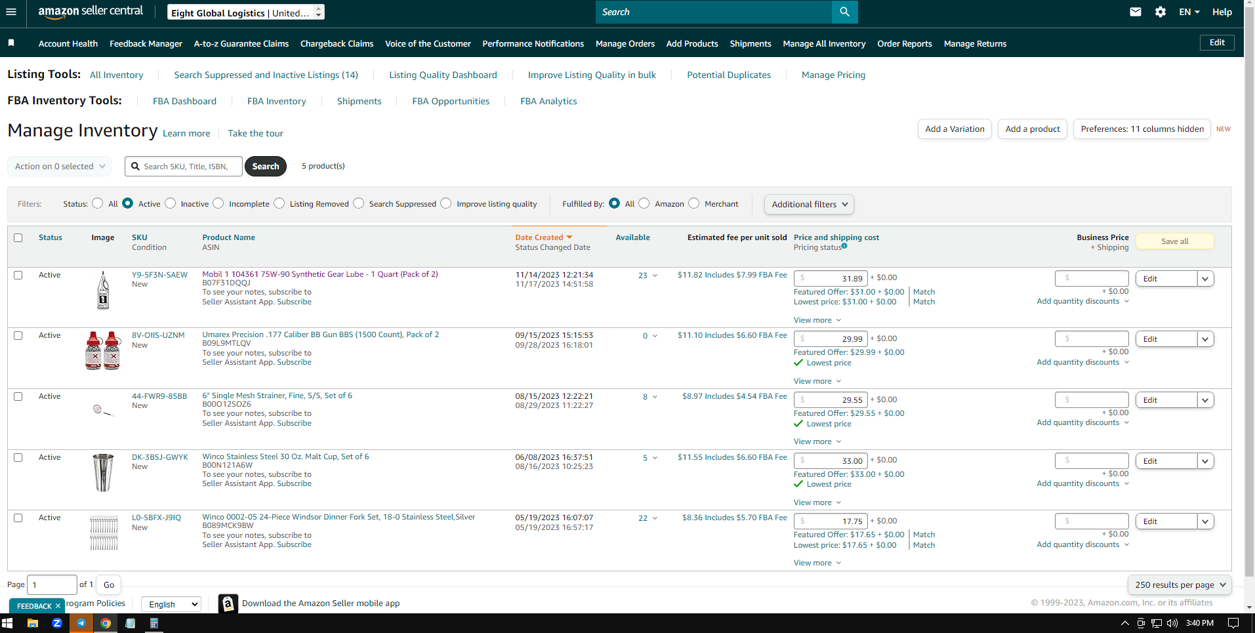Open Chrome from the taskbar
This screenshot has width=1255, height=633.
(106, 623)
